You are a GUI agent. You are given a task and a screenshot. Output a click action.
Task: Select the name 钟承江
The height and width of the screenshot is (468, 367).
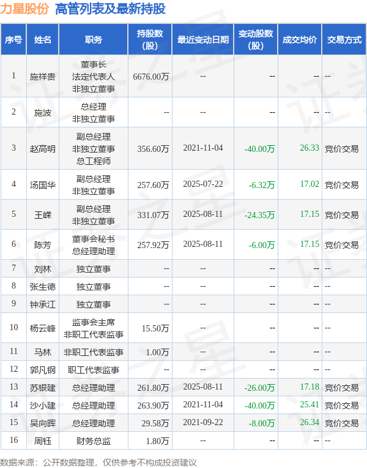click(x=43, y=304)
